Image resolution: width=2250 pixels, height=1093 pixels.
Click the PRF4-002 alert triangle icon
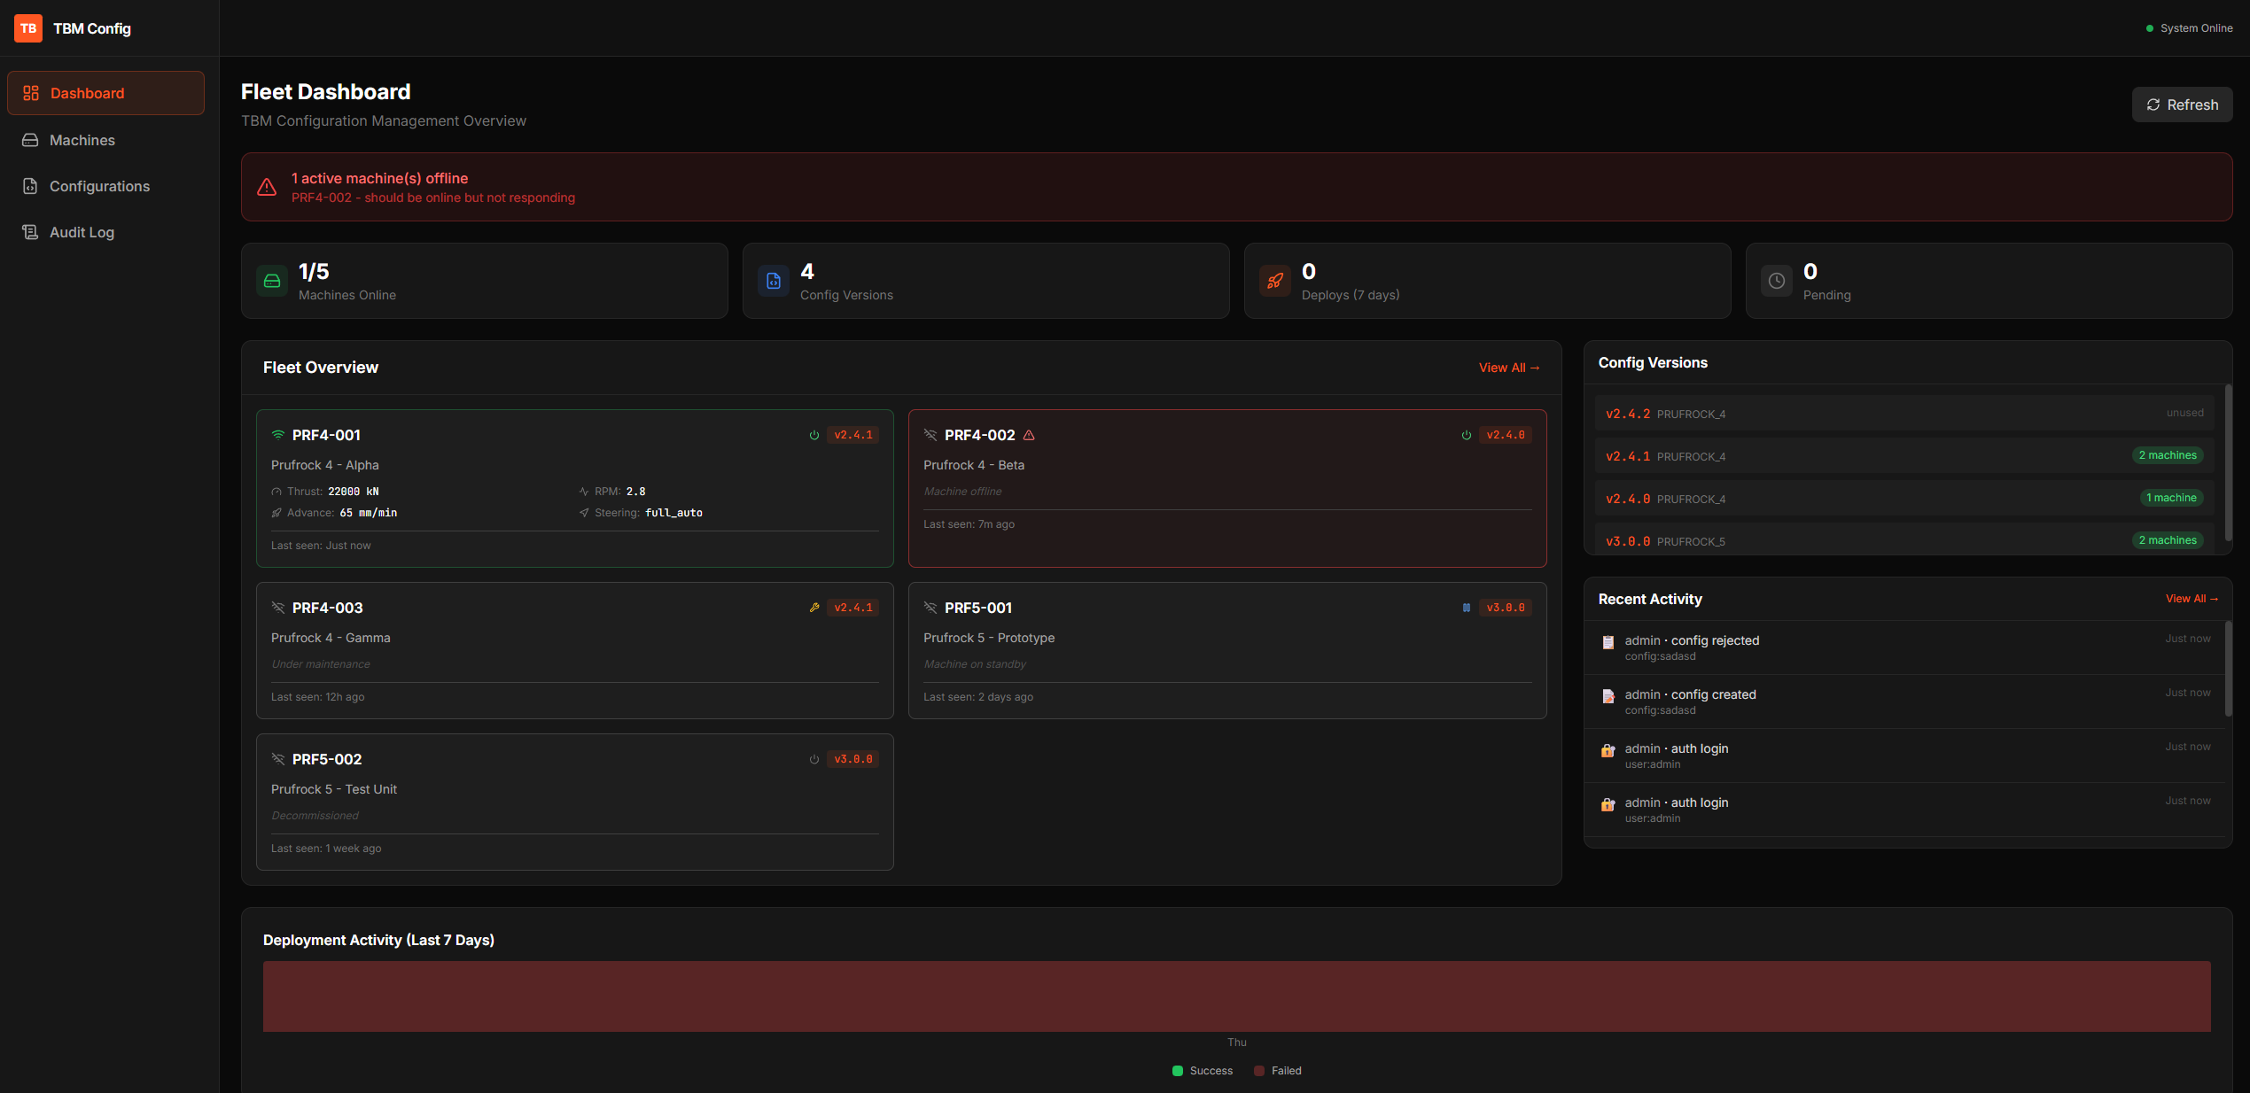tap(1029, 435)
